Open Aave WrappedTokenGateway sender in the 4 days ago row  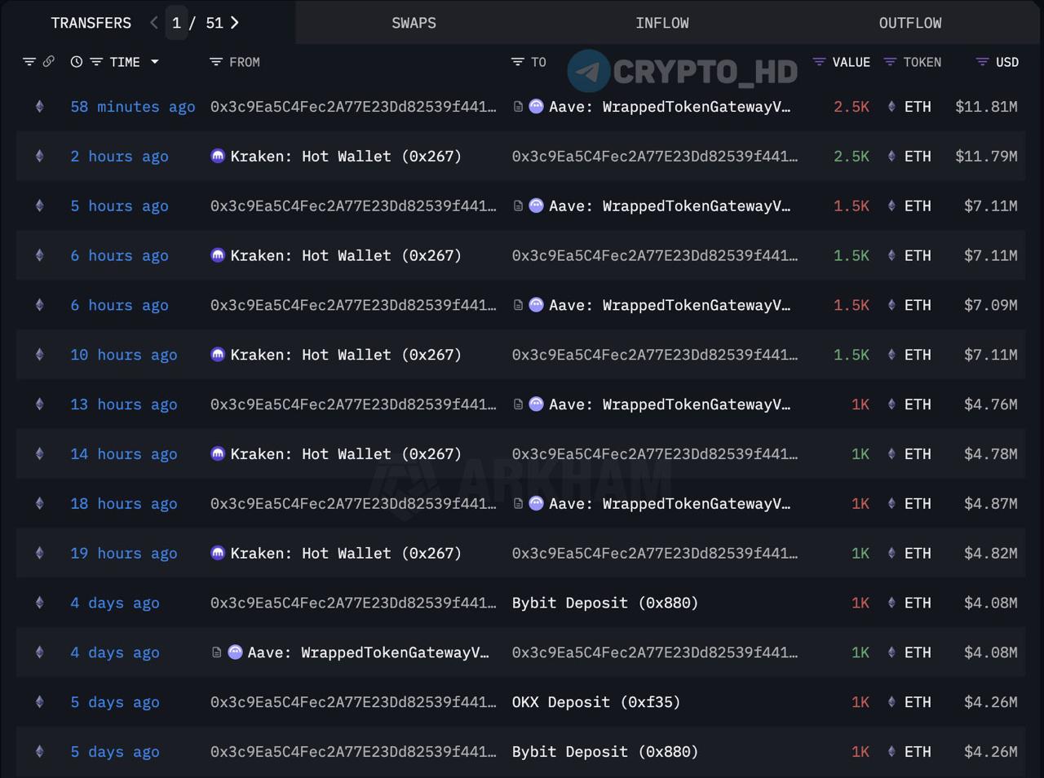coord(369,652)
